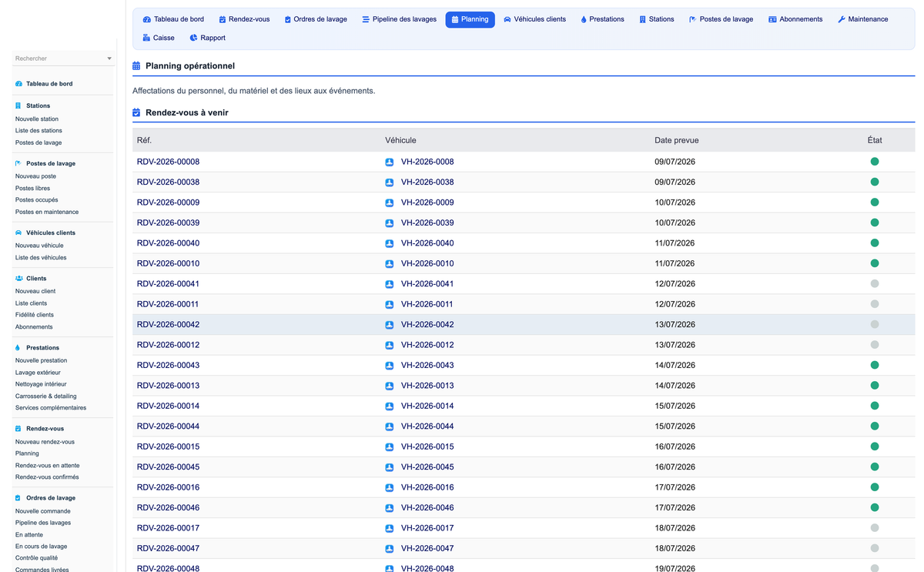Open the Rechercher dropdown arrow
The height and width of the screenshot is (572, 924).
click(x=109, y=59)
